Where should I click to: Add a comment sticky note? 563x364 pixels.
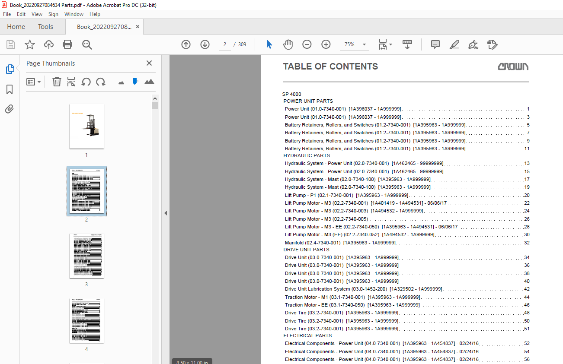pos(435,44)
